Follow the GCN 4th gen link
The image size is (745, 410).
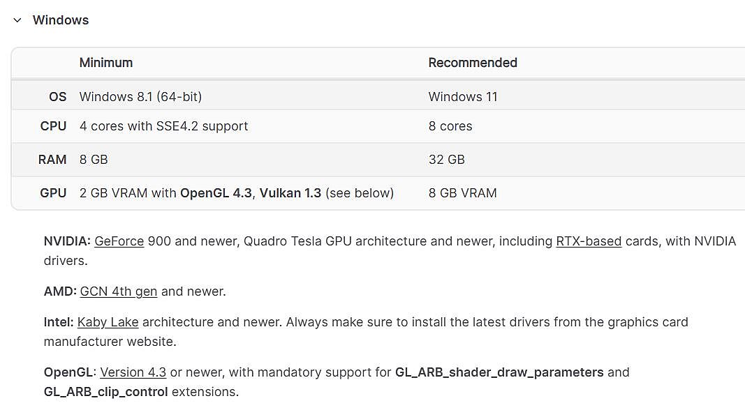(119, 291)
